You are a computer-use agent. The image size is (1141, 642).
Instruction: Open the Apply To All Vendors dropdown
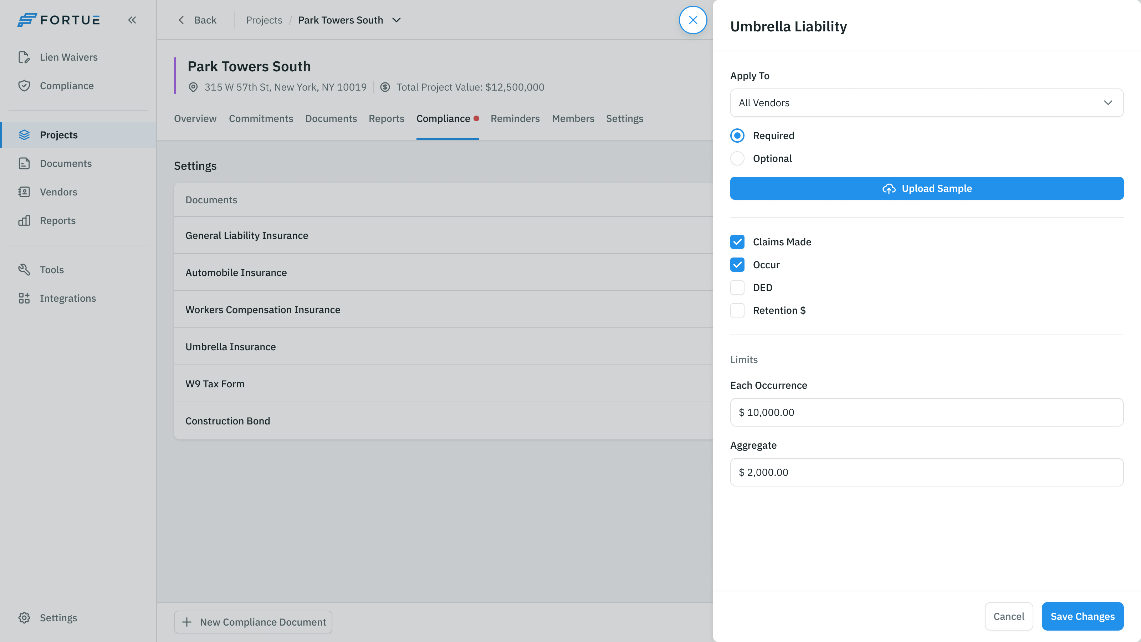pyautogui.click(x=927, y=103)
